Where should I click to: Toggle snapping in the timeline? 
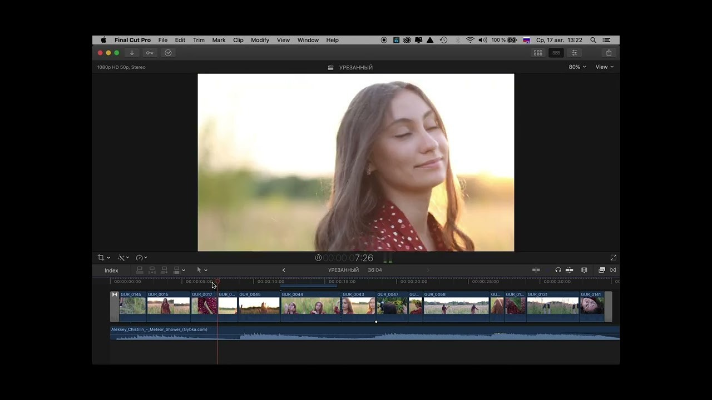click(x=570, y=270)
